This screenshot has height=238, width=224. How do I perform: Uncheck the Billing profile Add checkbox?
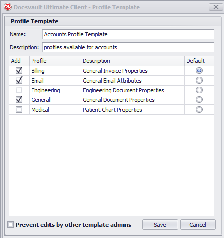tap(19, 71)
